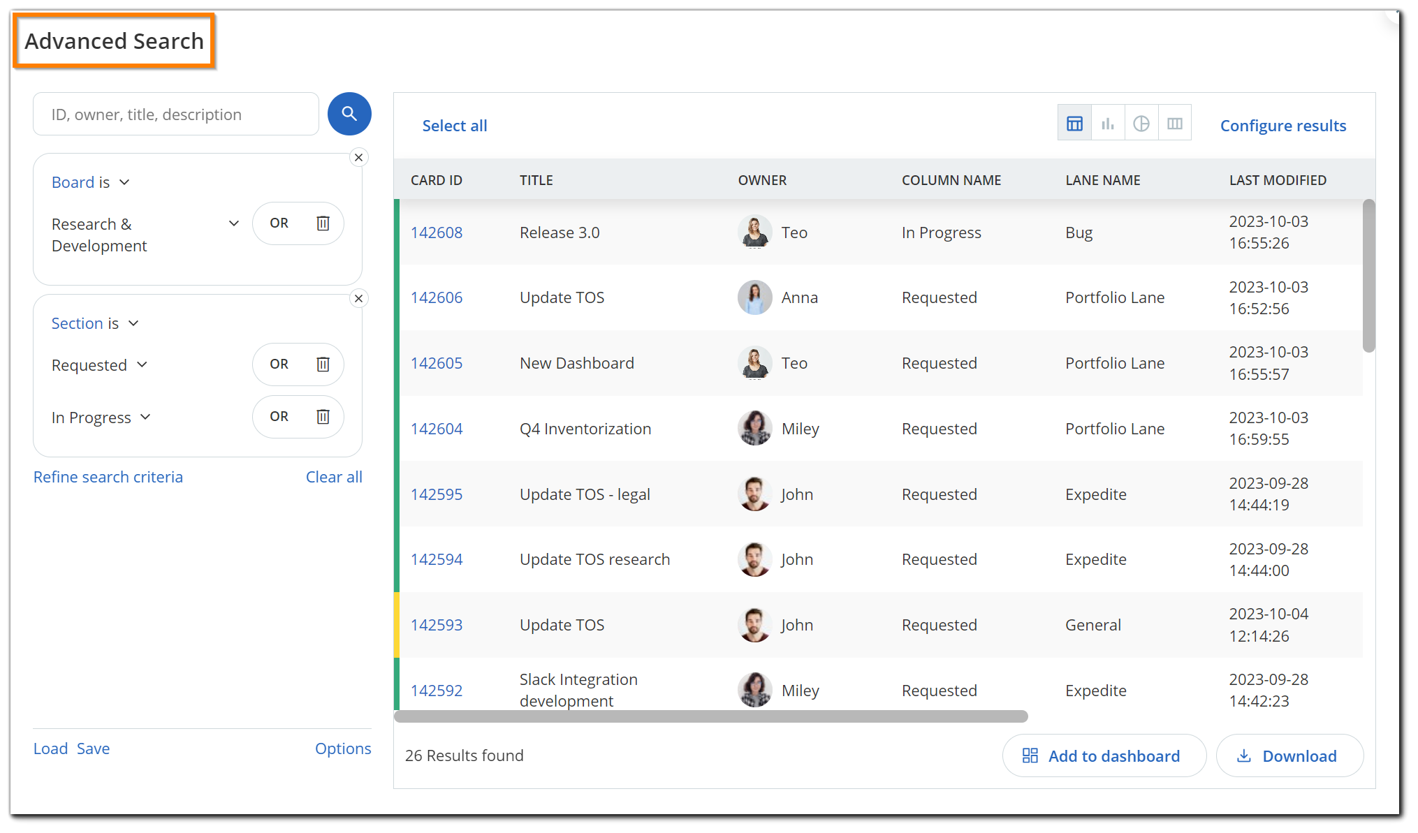Expand the Research & Development board dropdown

coord(233,223)
